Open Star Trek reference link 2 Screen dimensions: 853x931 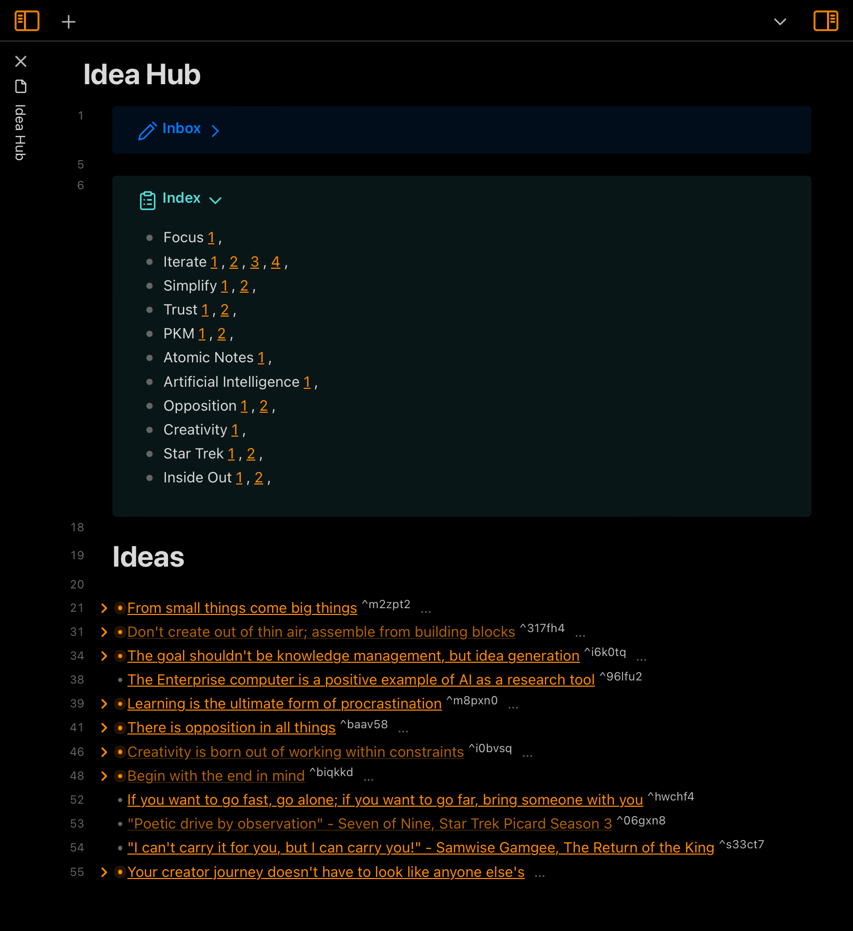(251, 454)
